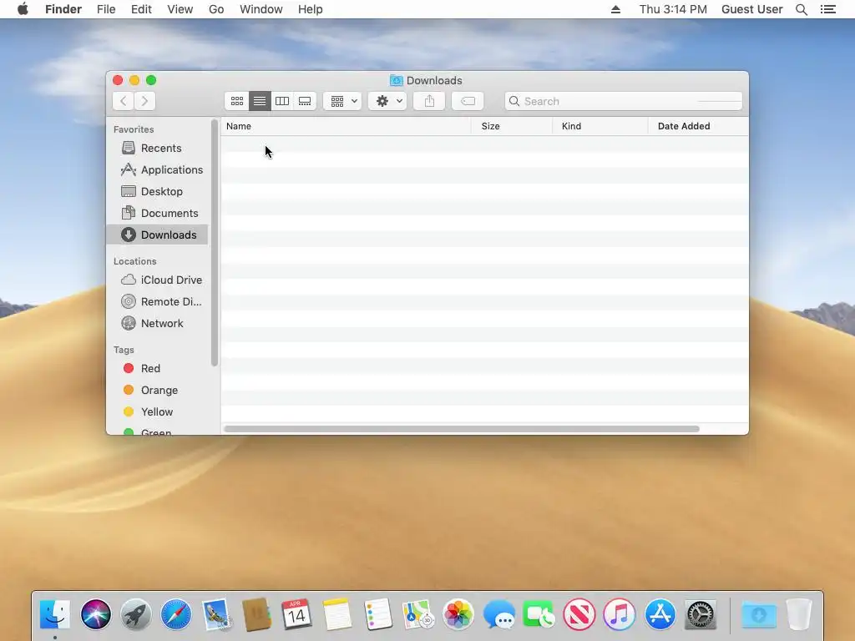Screen dimensions: 855x641
Task: Select Downloads in the sidebar
Action: tap(157, 235)
